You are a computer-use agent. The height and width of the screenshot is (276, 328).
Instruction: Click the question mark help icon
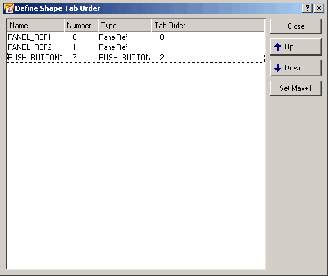tap(307, 8)
